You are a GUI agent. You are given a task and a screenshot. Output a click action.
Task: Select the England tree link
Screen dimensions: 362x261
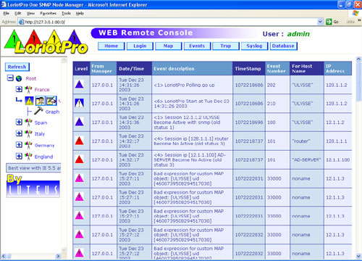click(x=43, y=157)
